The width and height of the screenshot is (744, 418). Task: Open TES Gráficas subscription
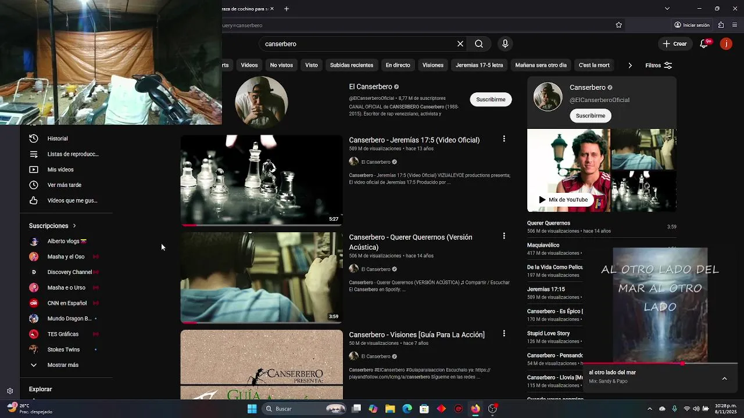tap(65, 334)
